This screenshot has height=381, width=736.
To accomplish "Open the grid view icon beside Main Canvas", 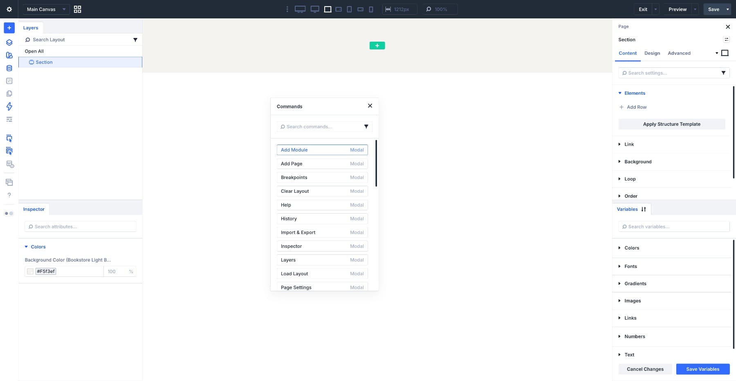I will click(77, 9).
